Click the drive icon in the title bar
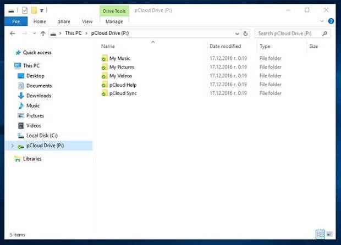This screenshot has width=341, height=245. click(x=11, y=10)
